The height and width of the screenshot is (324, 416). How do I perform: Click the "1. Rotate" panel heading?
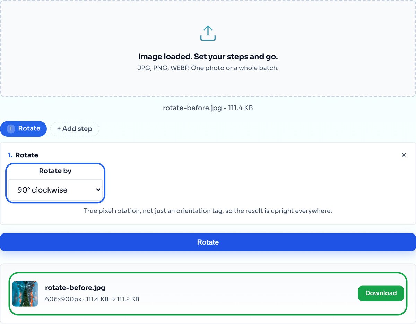point(23,155)
